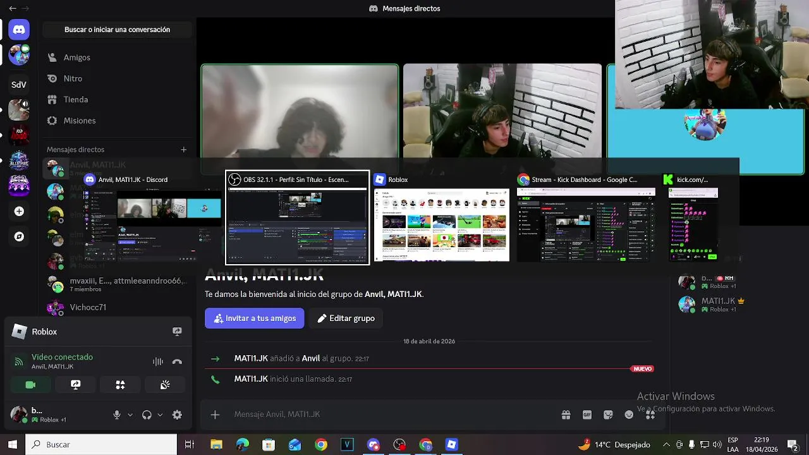Open the sticker picker
The image size is (809, 455).
[x=608, y=415]
